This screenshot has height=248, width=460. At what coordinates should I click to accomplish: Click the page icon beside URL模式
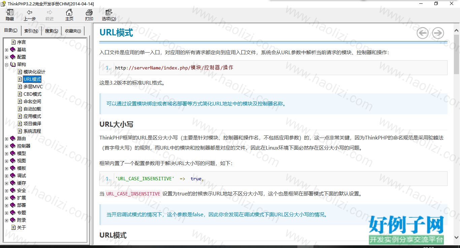click(x=20, y=79)
